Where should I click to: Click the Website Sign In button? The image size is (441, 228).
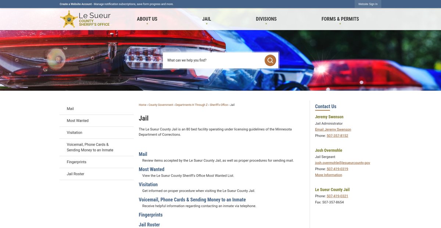click(x=367, y=4)
